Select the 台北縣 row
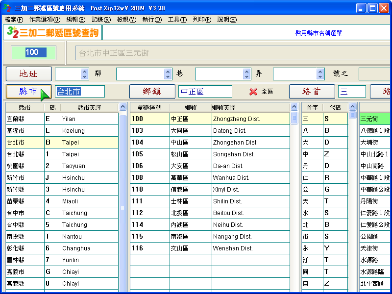This screenshot has height=294, width=392. click(62, 154)
